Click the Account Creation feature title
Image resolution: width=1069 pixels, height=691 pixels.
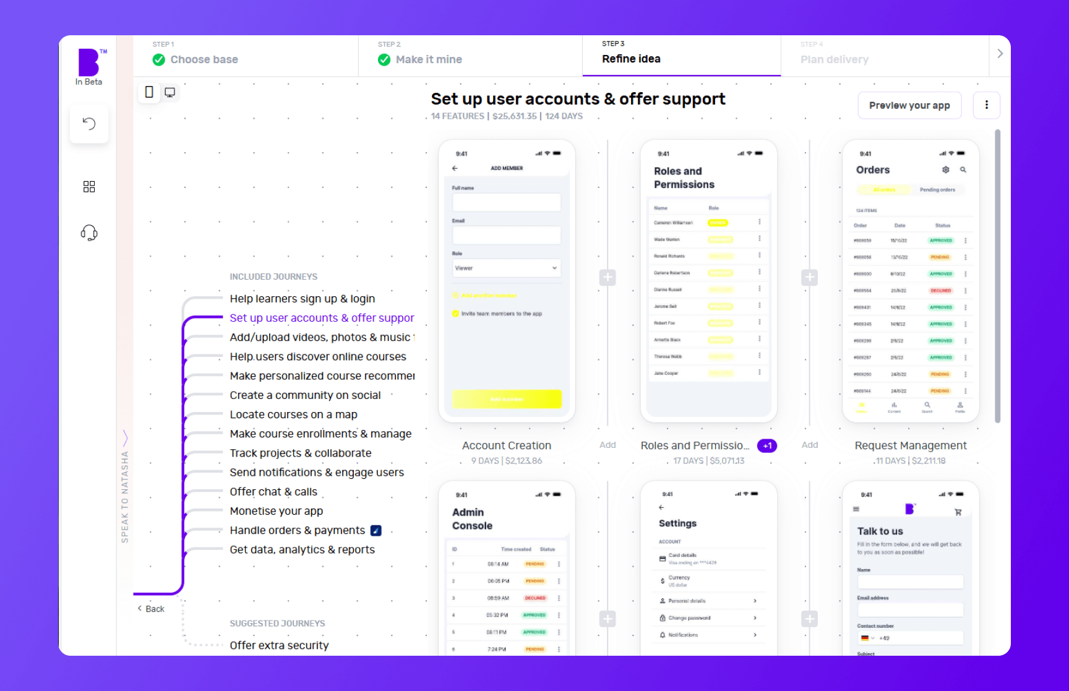point(507,445)
